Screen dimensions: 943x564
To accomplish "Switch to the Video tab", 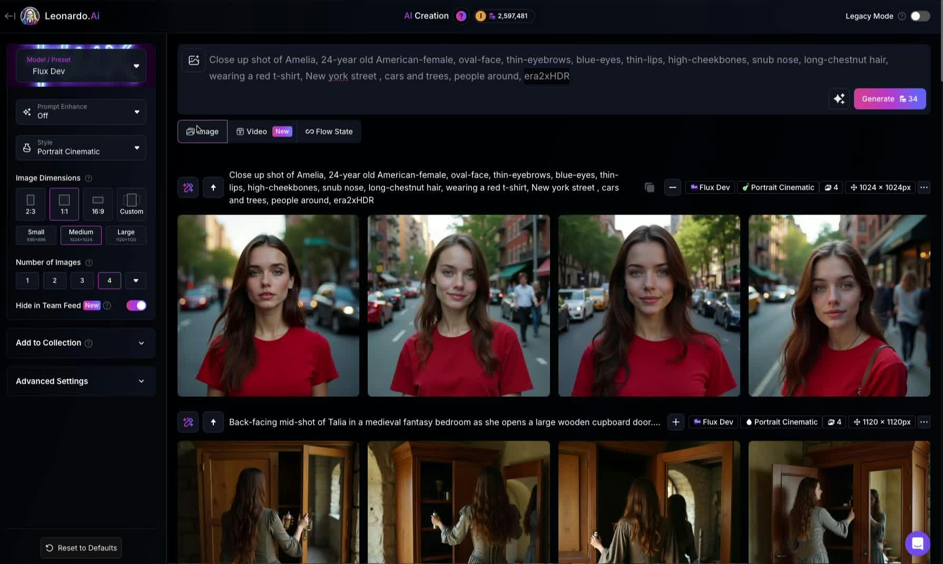I will (262, 131).
